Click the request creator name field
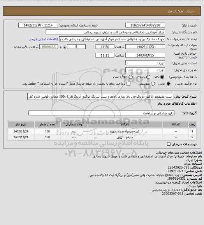This screenshot has width=204, height=225. pos(112,39)
